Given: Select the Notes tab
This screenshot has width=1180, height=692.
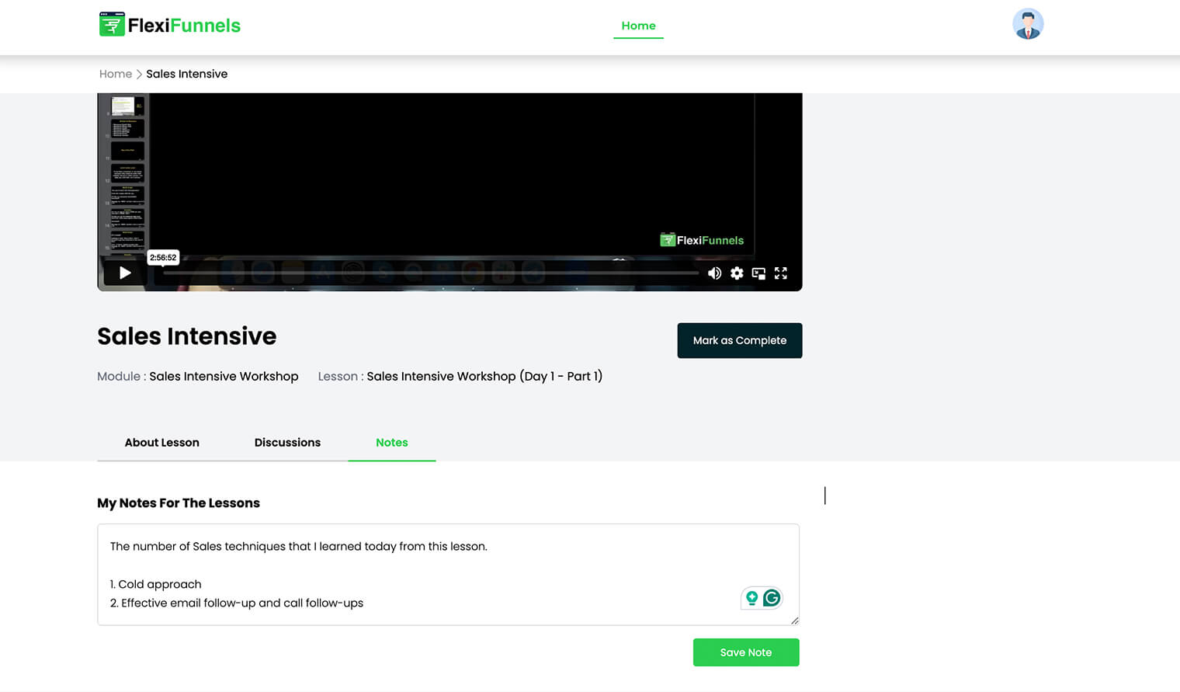Looking at the screenshot, I should point(391,443).
